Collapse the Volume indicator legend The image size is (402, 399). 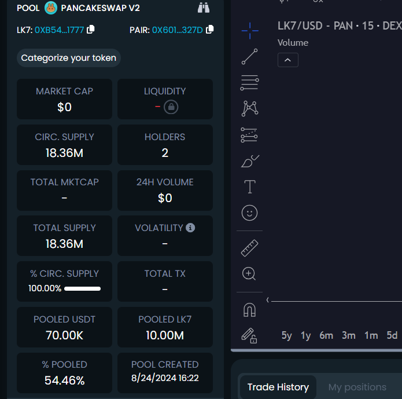(x=288, y=60)
